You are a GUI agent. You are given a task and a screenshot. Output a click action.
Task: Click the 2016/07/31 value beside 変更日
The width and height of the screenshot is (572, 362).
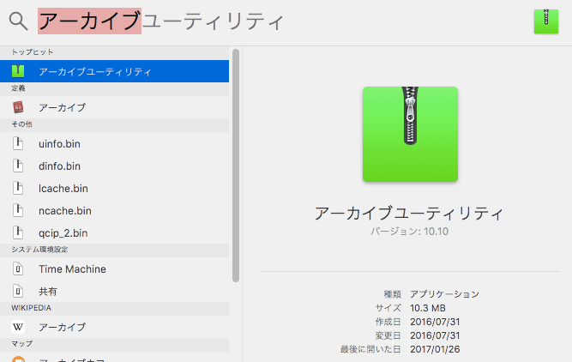pyautogui.click(x=435, y=335)
